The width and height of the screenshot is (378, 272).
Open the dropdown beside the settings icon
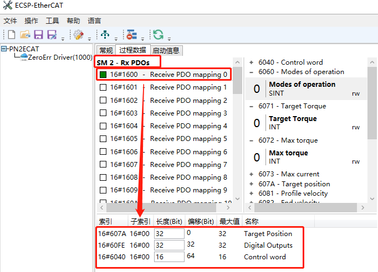pyautogui.click(x=89, y=39)
